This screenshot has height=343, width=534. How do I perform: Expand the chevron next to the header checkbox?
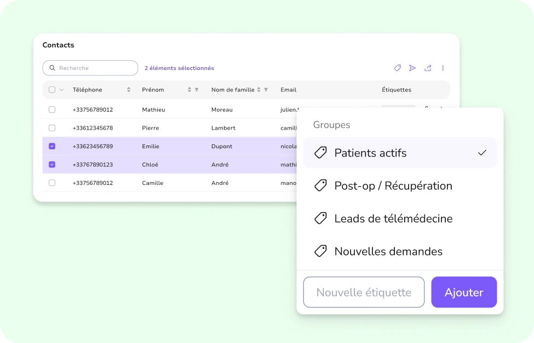tap(61, 90)
